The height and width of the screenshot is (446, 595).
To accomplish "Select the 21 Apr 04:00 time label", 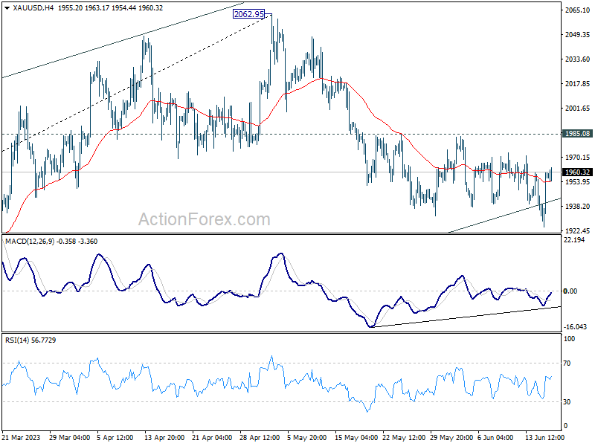I will [212, 438].
